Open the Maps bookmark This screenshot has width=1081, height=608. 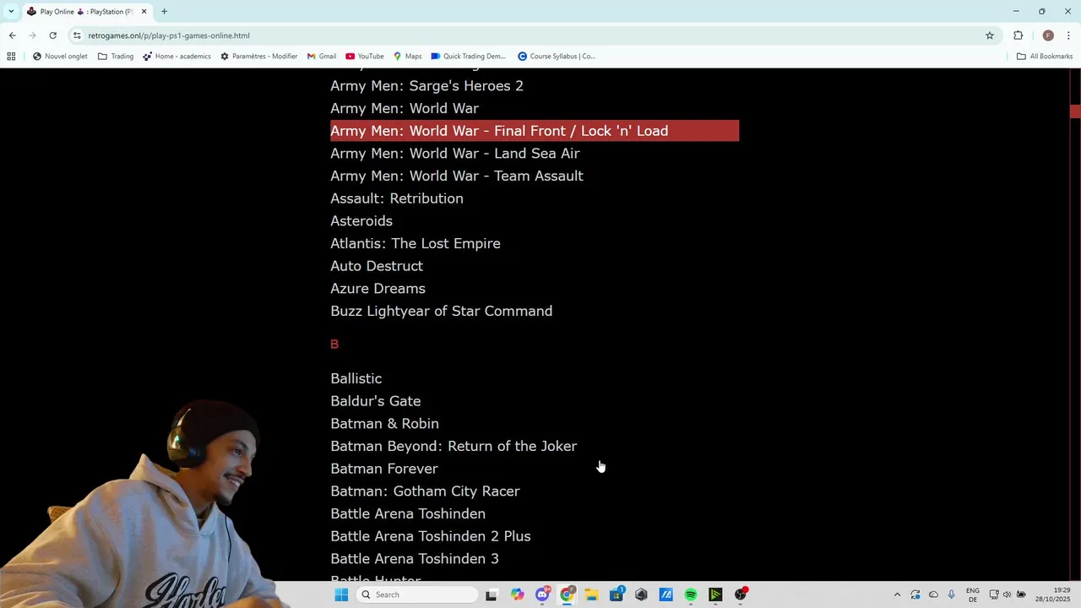pyautogui.click(x=407, y=57)
